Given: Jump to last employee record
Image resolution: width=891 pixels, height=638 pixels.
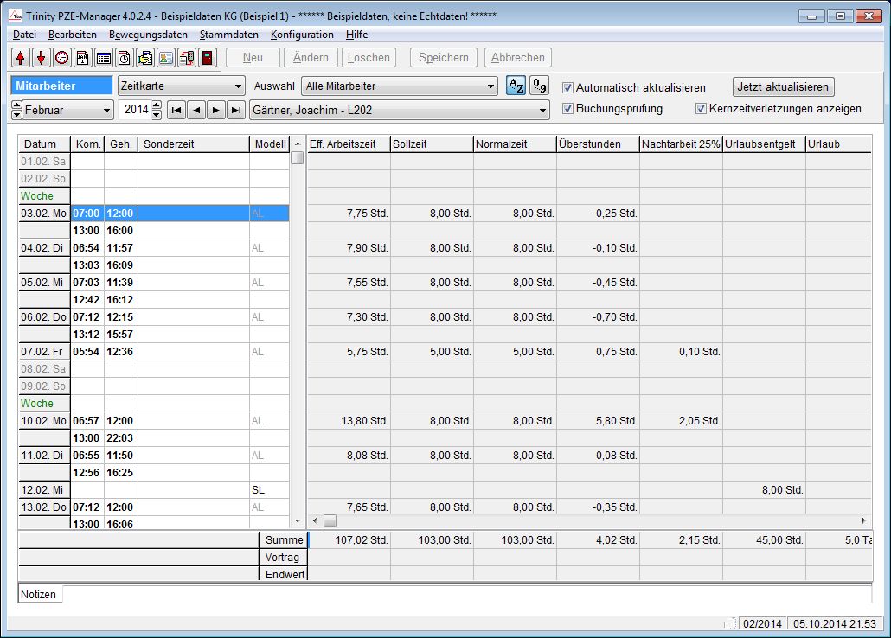Looking at the screenshot, I should [x=235, y=110].
